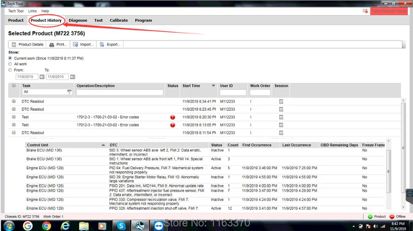Open the Links menu

click(32, 11)
